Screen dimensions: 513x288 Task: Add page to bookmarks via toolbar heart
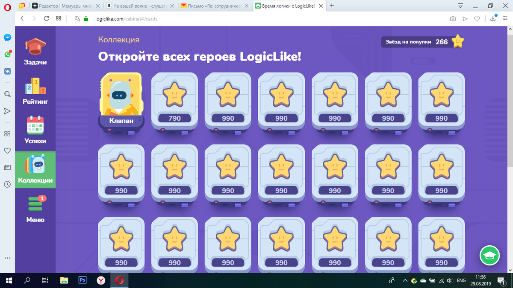tap(477, 19)
